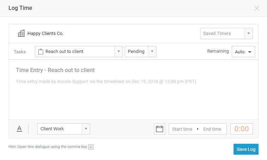Expand the Reach out to client task list
The width and height of the screenshot is (267, 160).
click(x=119, y=52)
